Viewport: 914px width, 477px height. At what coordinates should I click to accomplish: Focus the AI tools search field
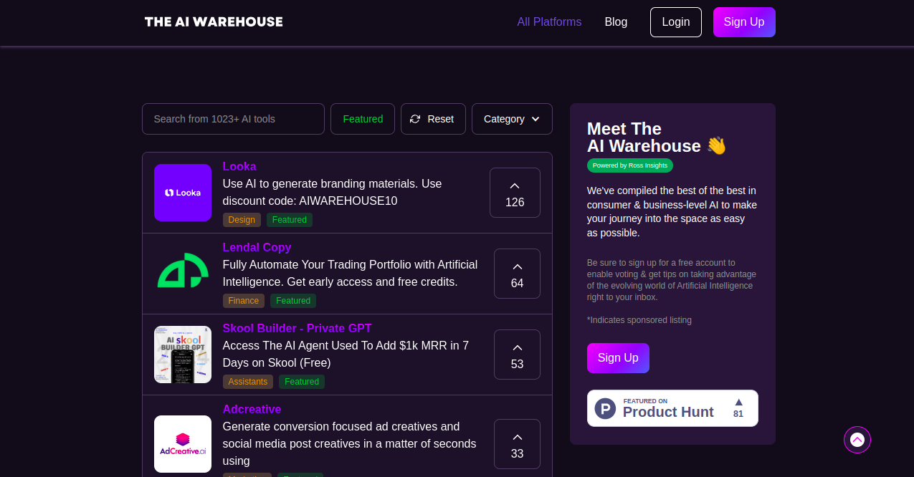pyautogui.click(x=233, y=119)
